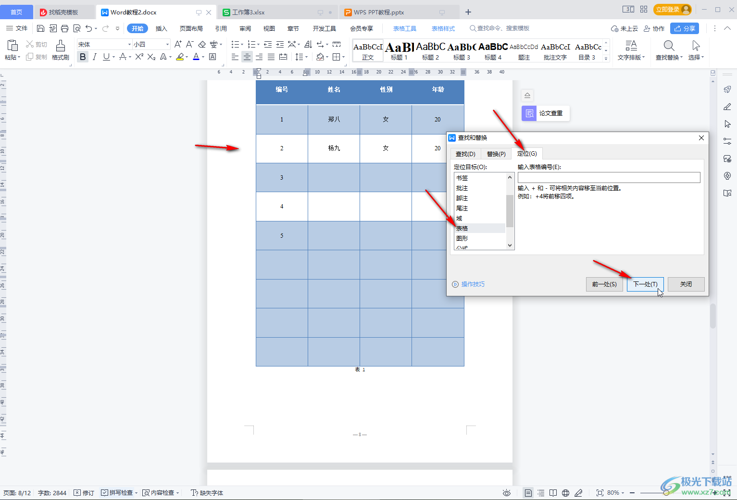Image resolution: width=737 pixels, height=500 pixels.
Task: Apply character border icon
Action: point(212,57)
